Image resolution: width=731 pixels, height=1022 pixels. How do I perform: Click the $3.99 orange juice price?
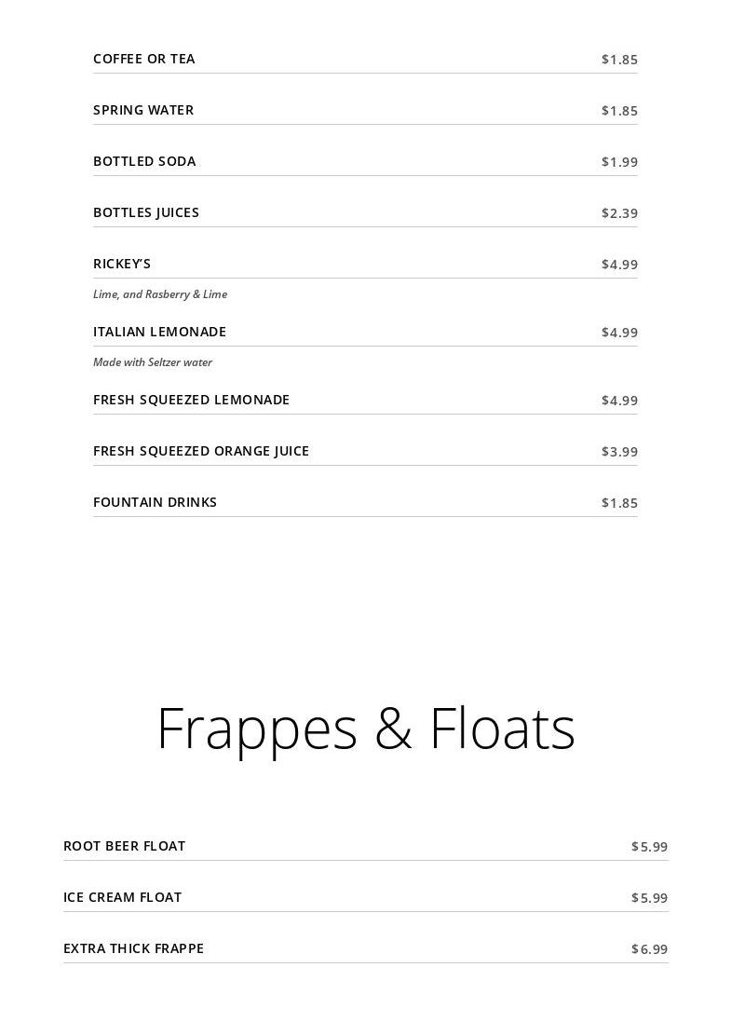click(619, 452)
